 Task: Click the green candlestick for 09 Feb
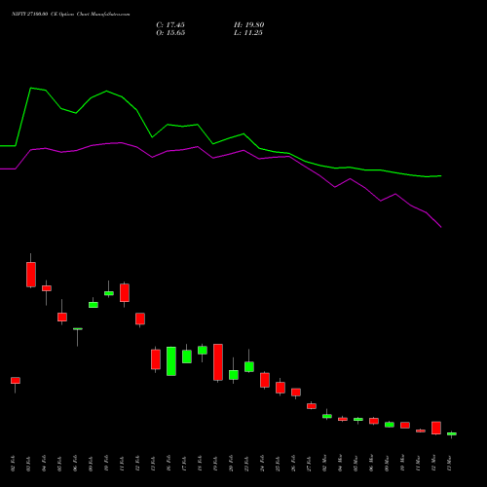(x=94, y=305)
